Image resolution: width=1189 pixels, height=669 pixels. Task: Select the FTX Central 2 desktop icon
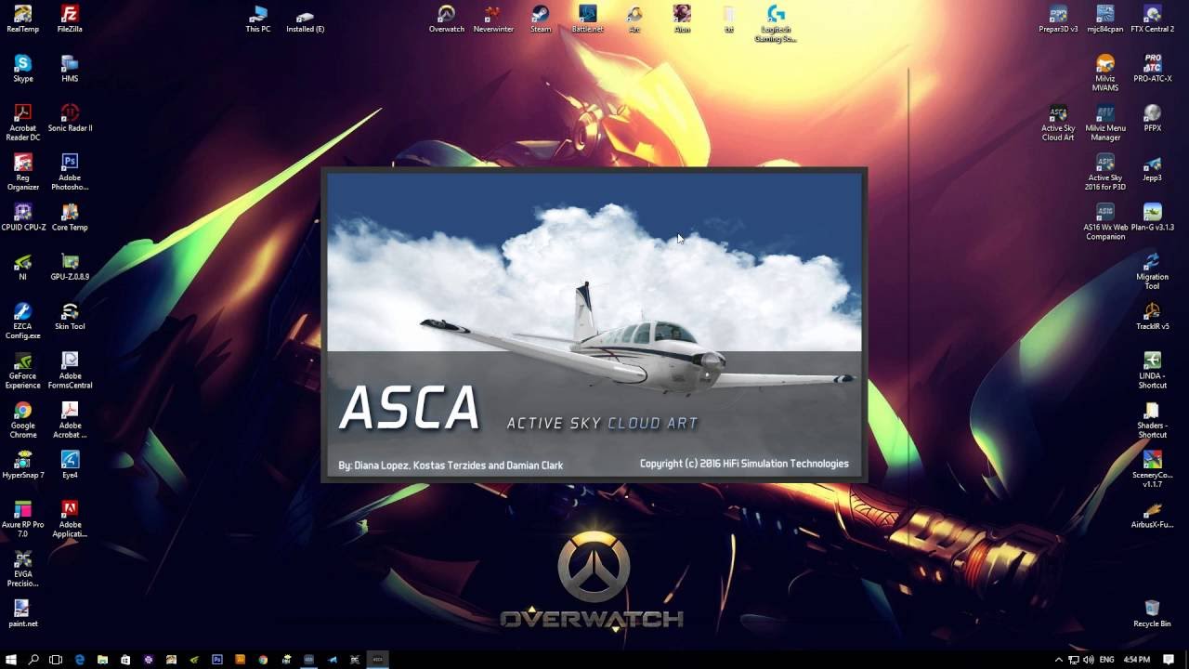point(1152,19)
